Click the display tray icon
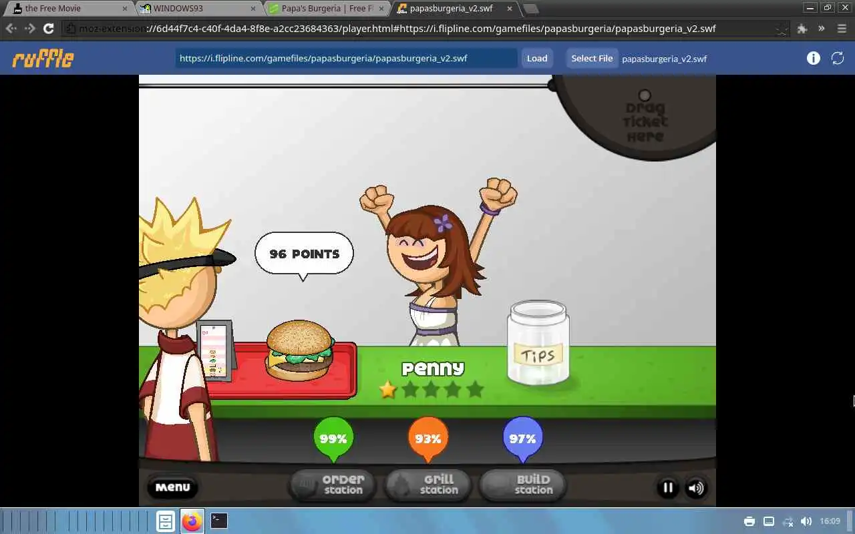Screen dimensions: 855x534 point(769,521)
